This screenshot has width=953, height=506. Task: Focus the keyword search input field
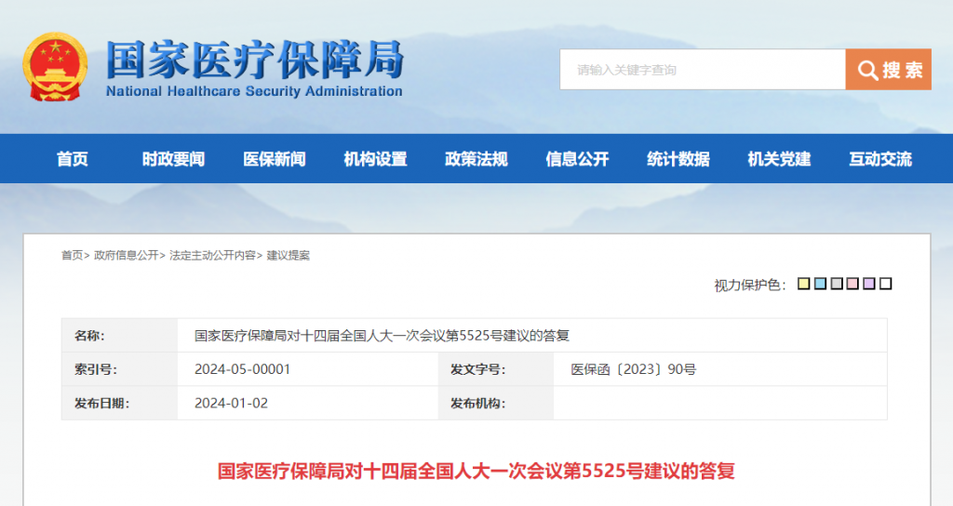point(703,70)
